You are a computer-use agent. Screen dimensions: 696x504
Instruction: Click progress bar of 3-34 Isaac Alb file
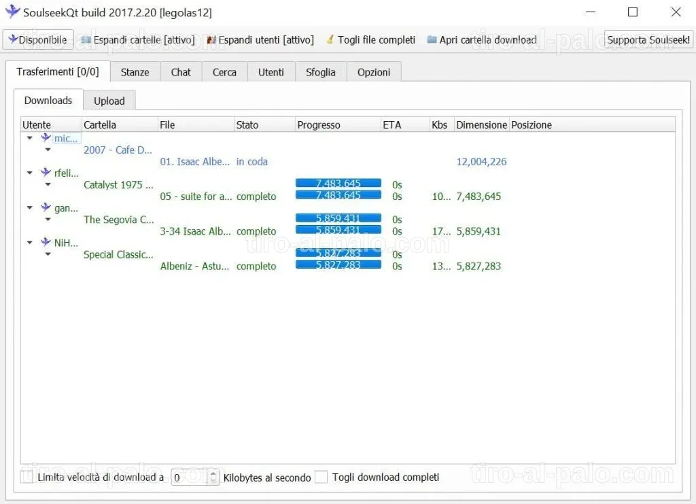pos(338,230)
